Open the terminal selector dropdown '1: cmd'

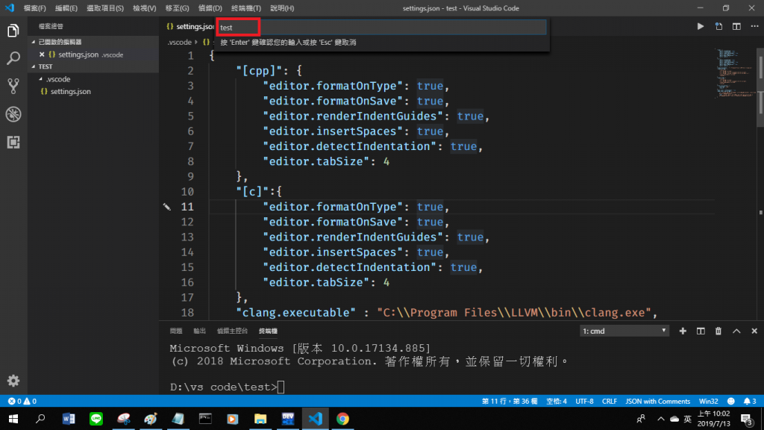pos(624,331)
